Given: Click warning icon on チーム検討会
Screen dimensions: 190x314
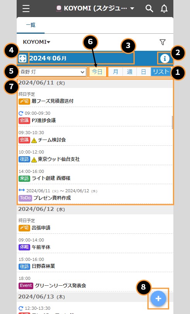Looking at the screenshot, I should (x=34, y=140).
